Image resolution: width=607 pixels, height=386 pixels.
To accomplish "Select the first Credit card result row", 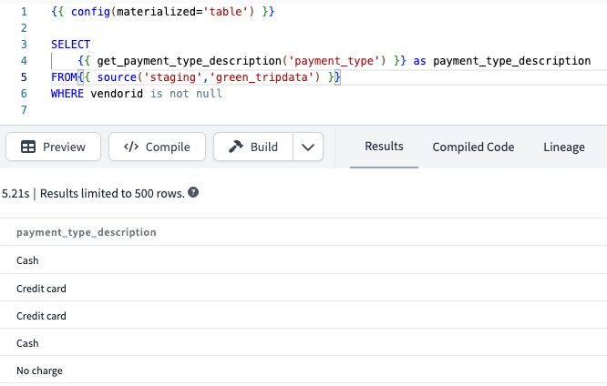I will (x=303, y=288).
